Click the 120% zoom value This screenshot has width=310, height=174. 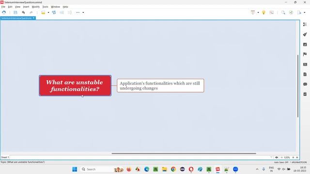(x=287, y=158)
